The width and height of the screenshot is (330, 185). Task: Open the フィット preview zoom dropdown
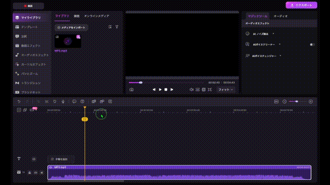(x=226, y=89)
